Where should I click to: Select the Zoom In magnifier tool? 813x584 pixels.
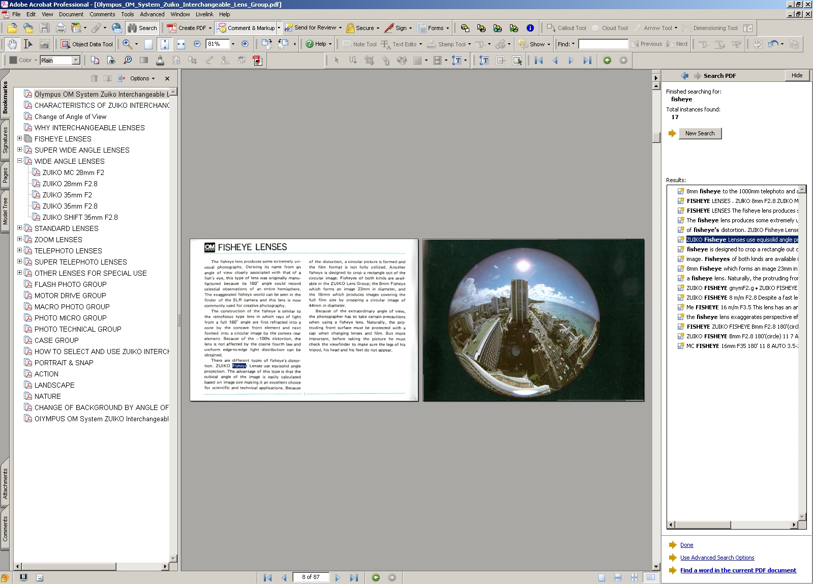pyautogui.click(x=127, y=44)
